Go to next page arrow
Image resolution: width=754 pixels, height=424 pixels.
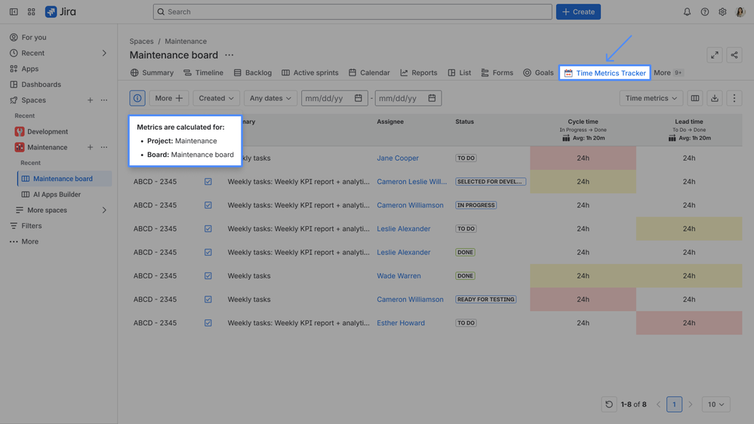point(691,404)
